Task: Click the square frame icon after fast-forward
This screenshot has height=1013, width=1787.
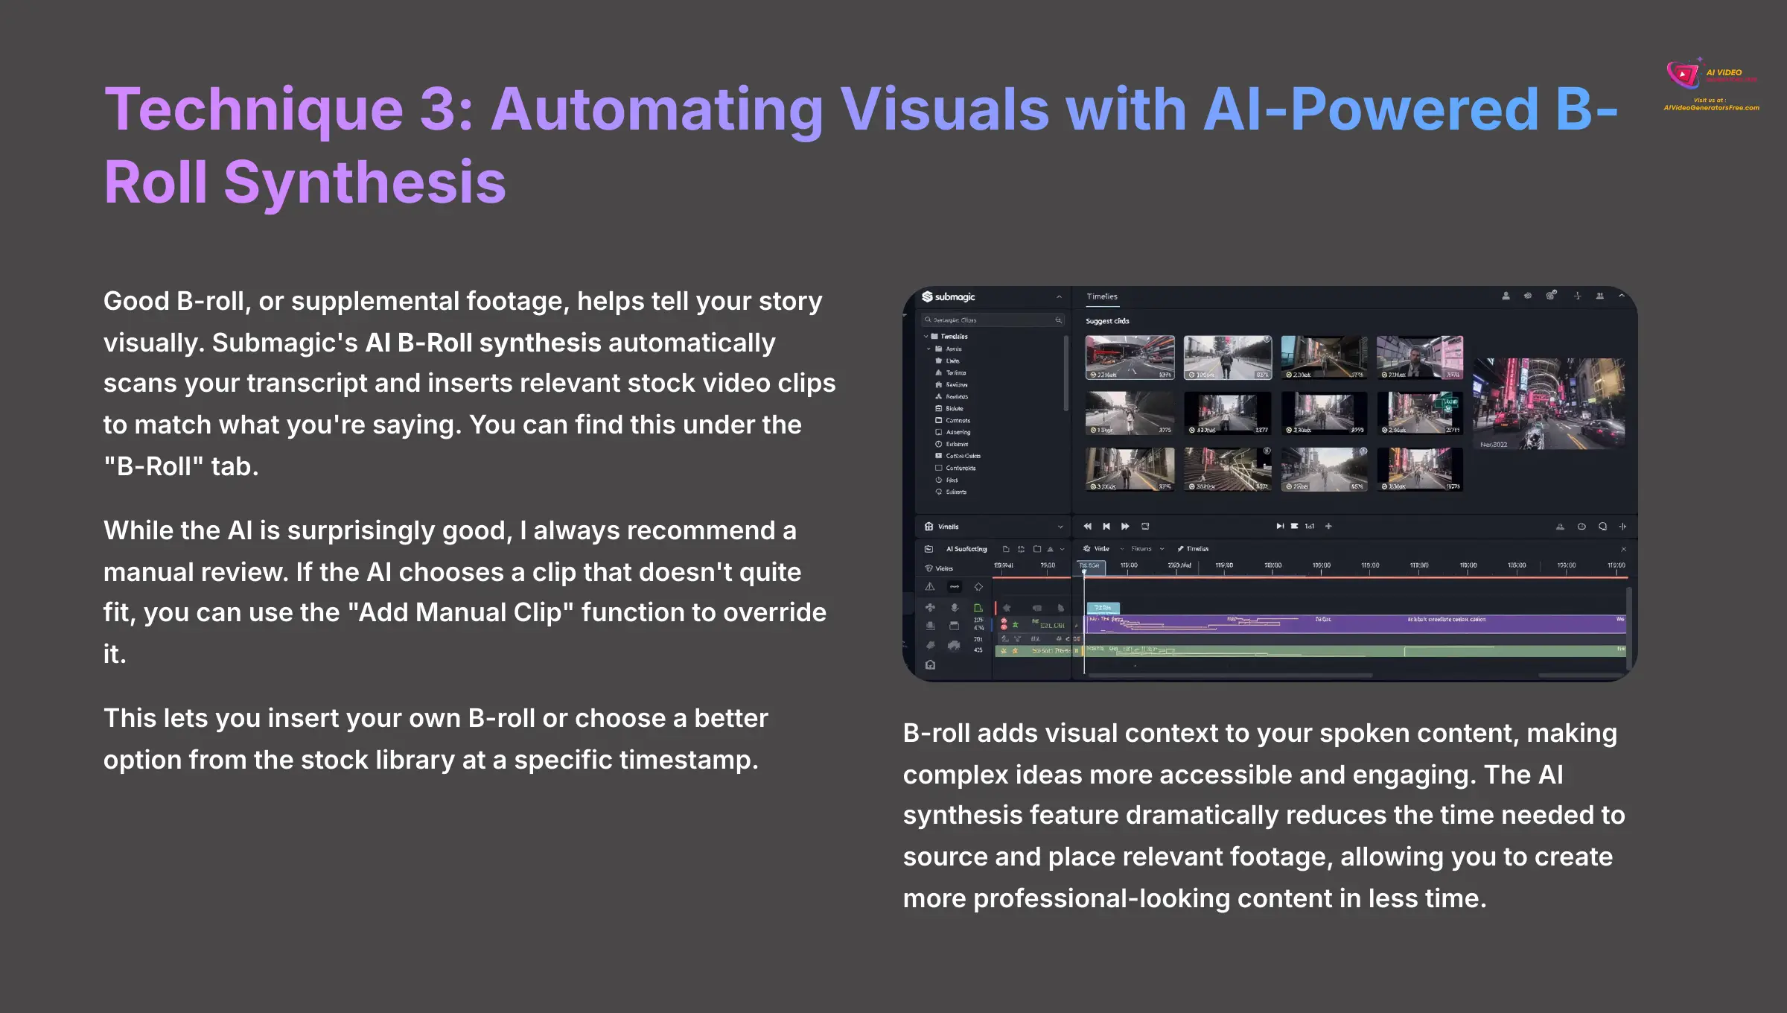Action: (1145, 526)
